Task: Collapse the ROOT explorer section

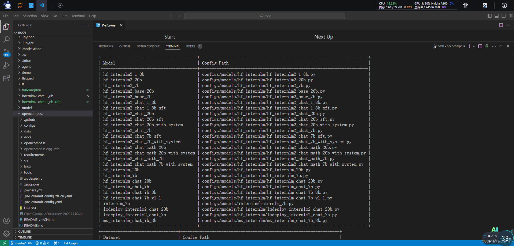Action: 54,33
